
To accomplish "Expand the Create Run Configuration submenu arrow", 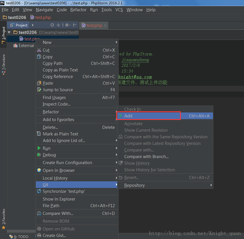I will pyautogui.click(x=116, y=162).
